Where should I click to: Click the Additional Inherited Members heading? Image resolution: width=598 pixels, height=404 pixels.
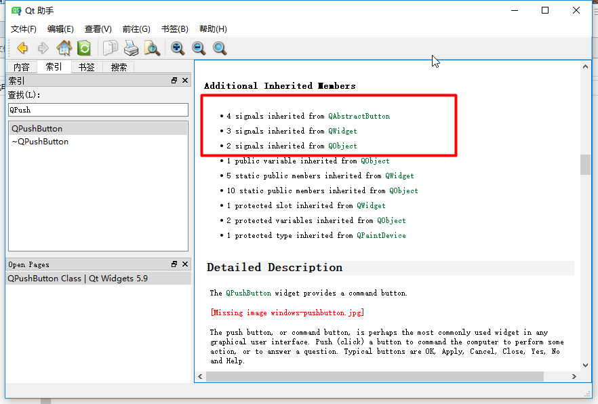[280, 86]
